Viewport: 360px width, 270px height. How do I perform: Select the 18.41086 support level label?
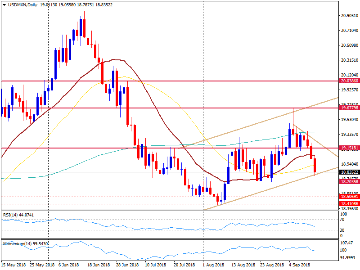(349, 204)
